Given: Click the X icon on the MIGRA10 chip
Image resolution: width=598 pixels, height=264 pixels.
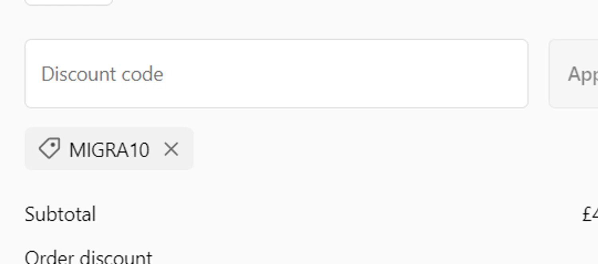Looking at the screenshot, I should [171, 149].
